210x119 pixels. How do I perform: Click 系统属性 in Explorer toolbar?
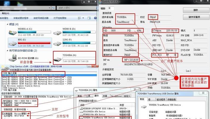(x=4, y=18)
